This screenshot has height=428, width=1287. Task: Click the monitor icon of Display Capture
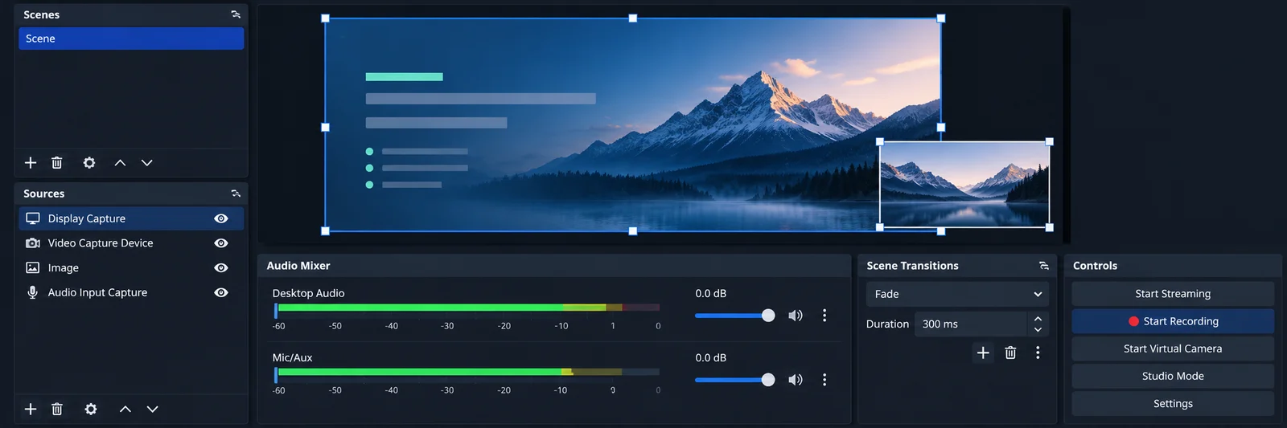(x=33, y=218)
